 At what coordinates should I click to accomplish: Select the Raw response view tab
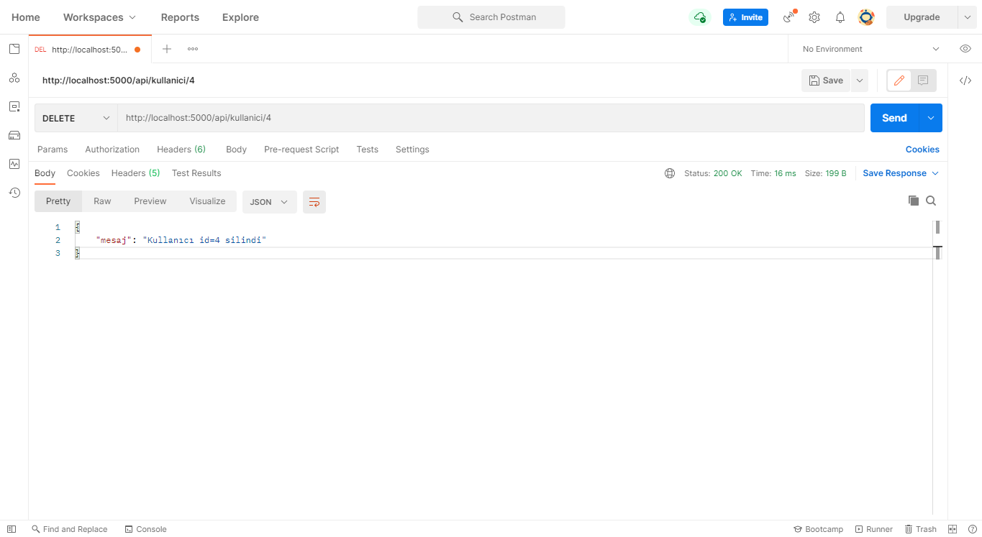(x=102, y=201)
